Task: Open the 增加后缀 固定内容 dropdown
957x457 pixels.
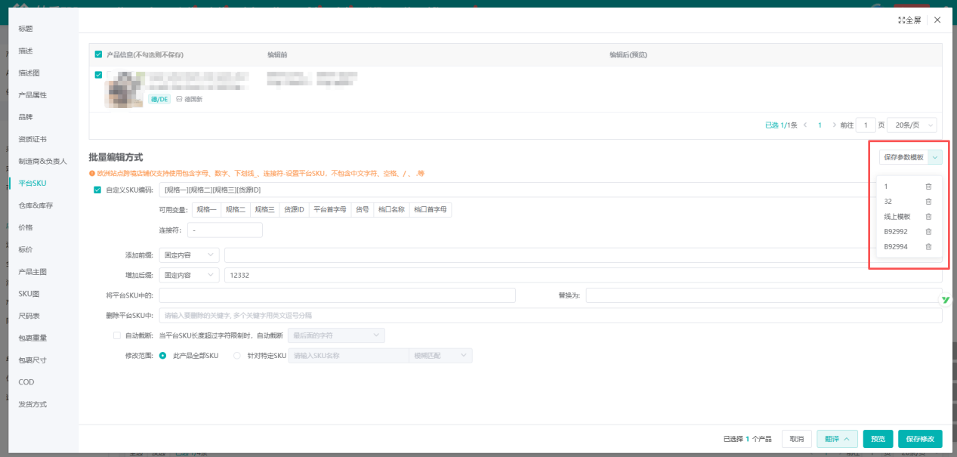Action: pyautogui.click(x=190, y=276)
